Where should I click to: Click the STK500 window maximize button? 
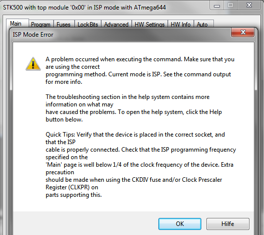tap(230, 6)
